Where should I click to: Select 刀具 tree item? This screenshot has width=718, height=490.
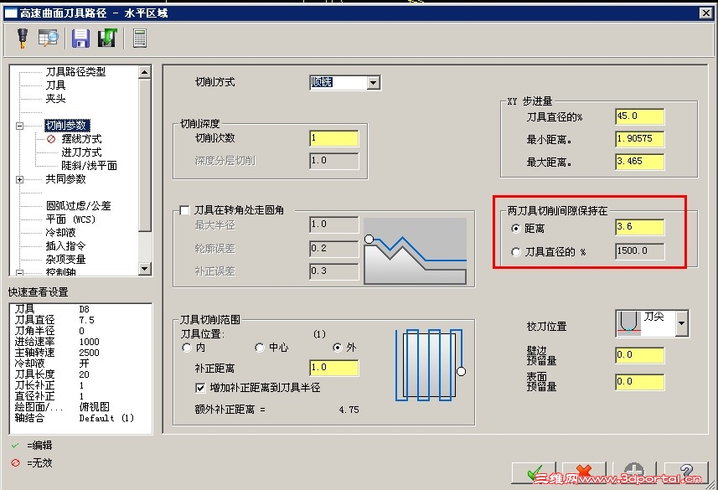[x=55, y=85]
